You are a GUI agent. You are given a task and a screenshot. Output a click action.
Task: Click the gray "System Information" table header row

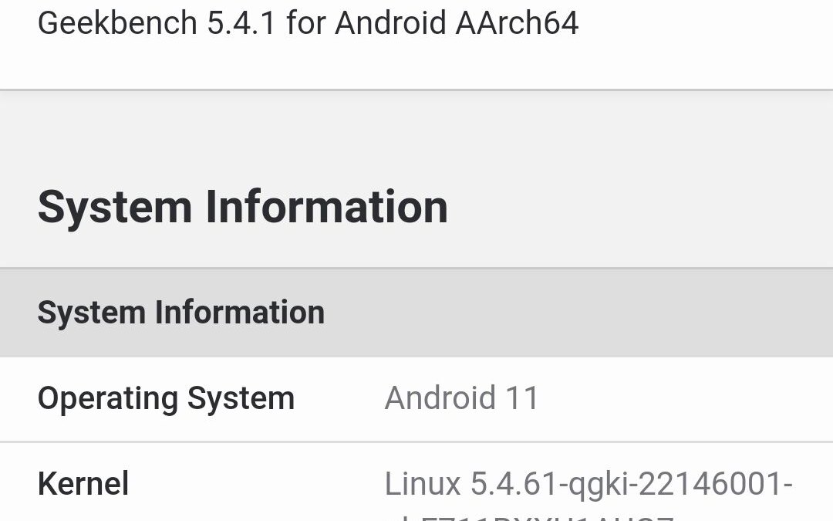click(x=416, y=313)
